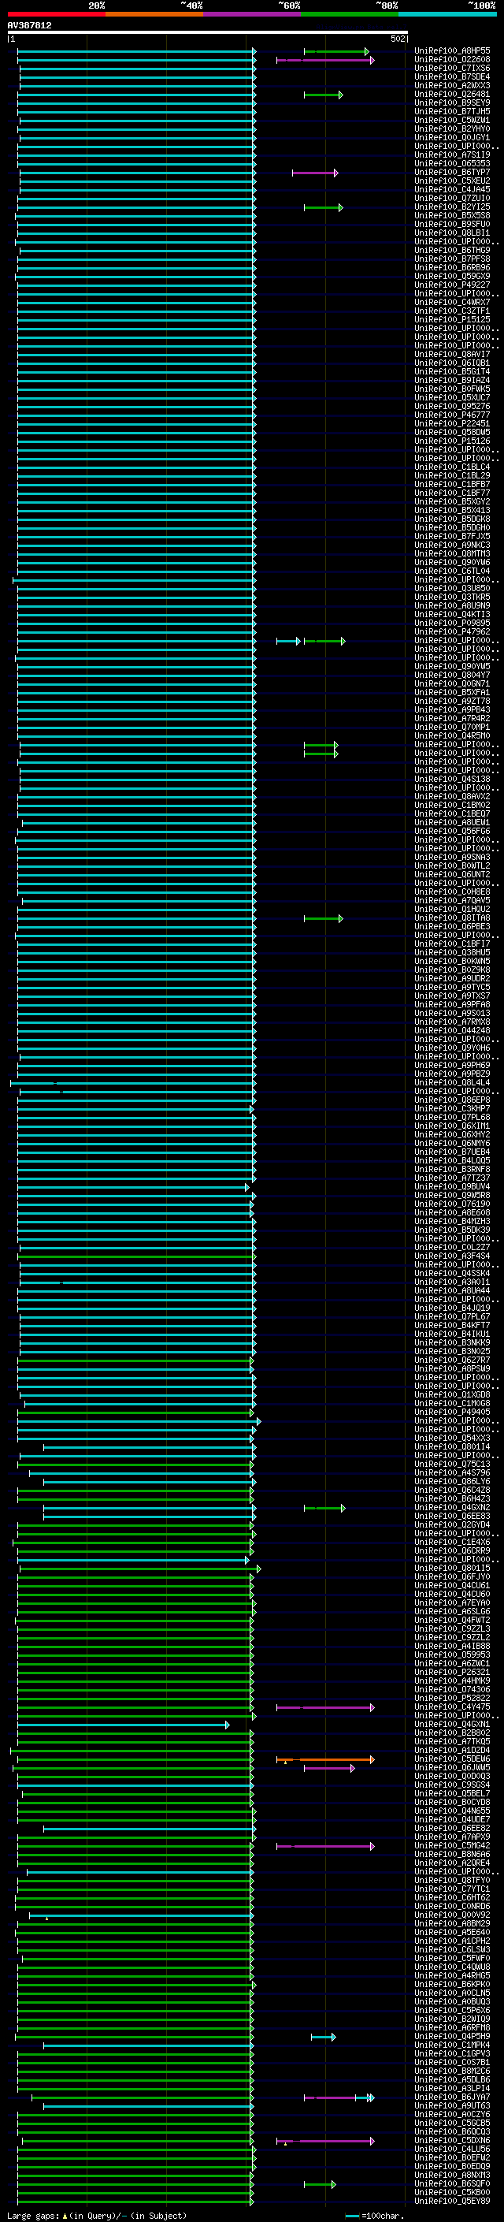Select the UniRef100_C5MC42 label

click(x=451, y=1846)
